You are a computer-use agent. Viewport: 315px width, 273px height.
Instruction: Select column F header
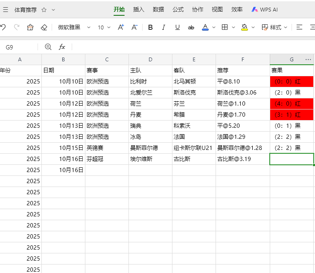[x=243, y=60]
